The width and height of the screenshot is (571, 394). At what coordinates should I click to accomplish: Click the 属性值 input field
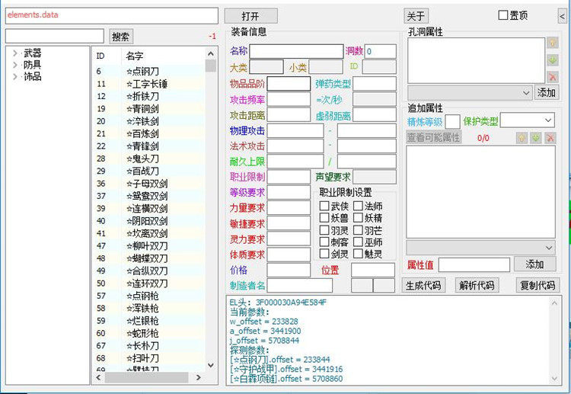tap(474, 265)
